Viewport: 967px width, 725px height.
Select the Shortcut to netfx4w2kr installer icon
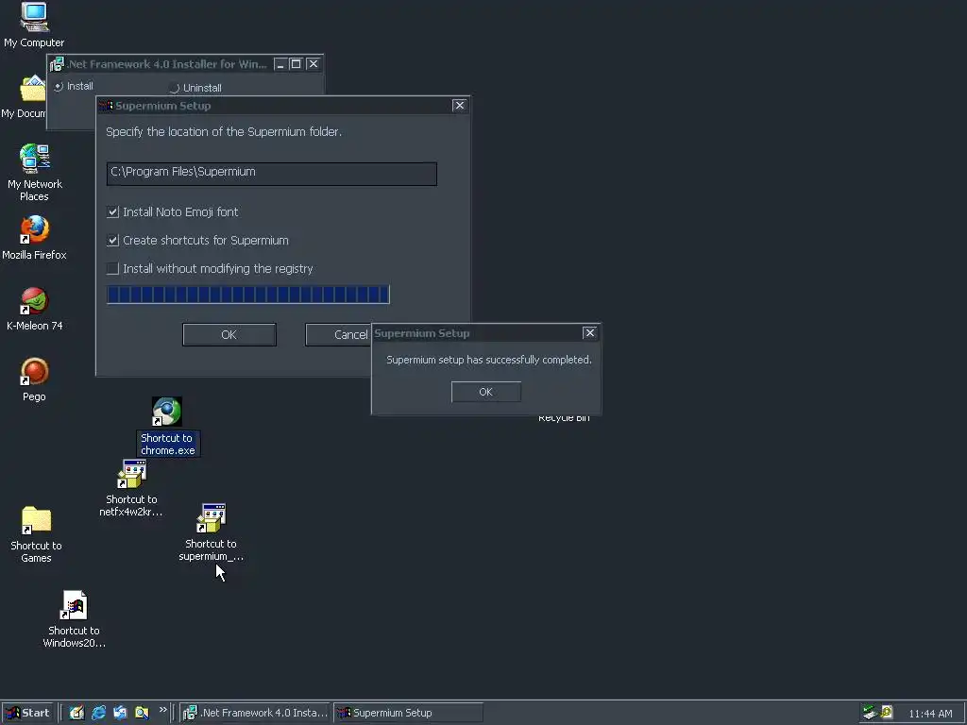coord(131,488)
